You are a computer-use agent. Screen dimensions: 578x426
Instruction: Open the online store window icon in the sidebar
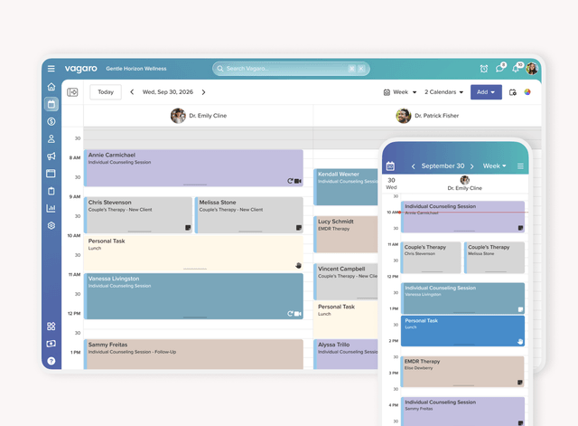coord(51,174)
